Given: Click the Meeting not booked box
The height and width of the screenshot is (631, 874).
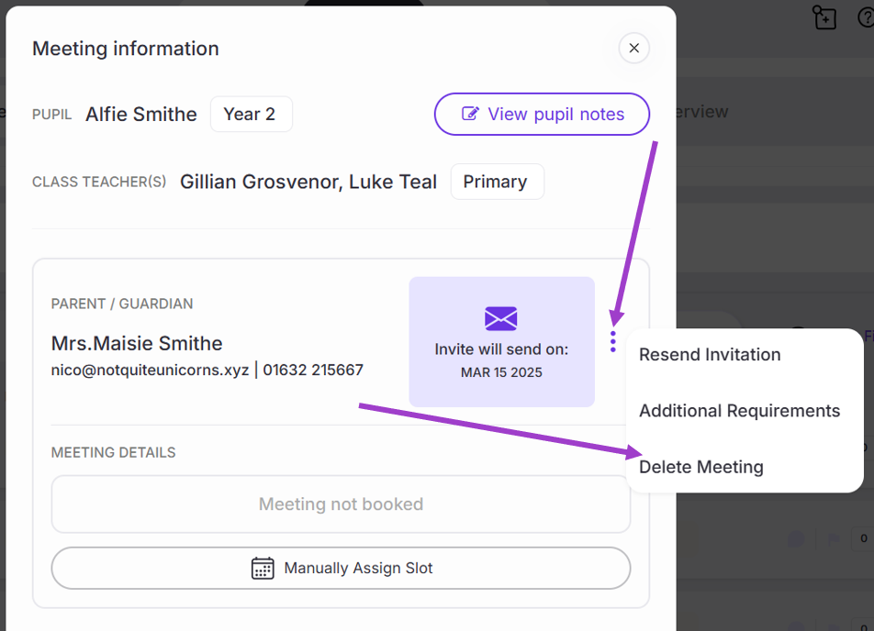Looking at the screenshot, I should [x=341, y=504].
